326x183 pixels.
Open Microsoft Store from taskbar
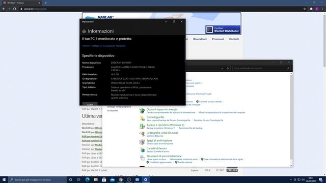(104, 179)
